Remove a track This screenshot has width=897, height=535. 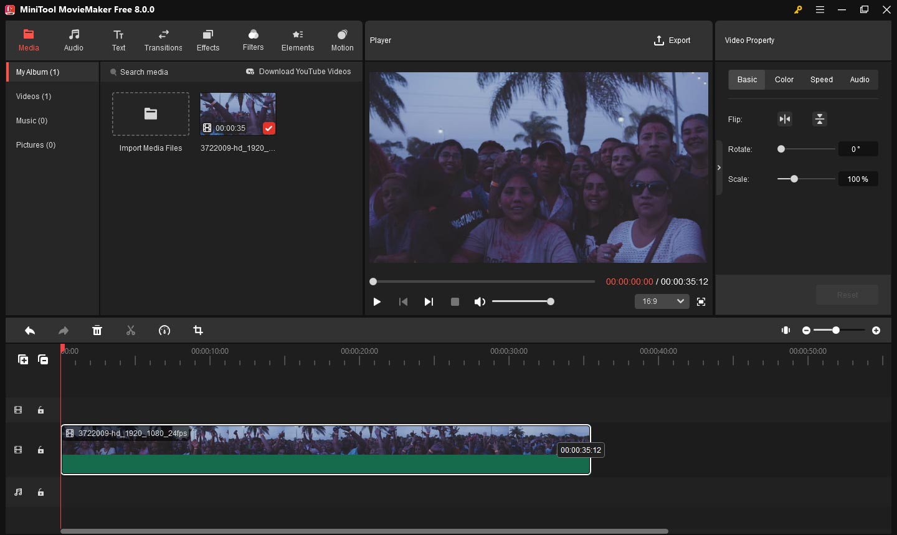click(x=43, y=359)
